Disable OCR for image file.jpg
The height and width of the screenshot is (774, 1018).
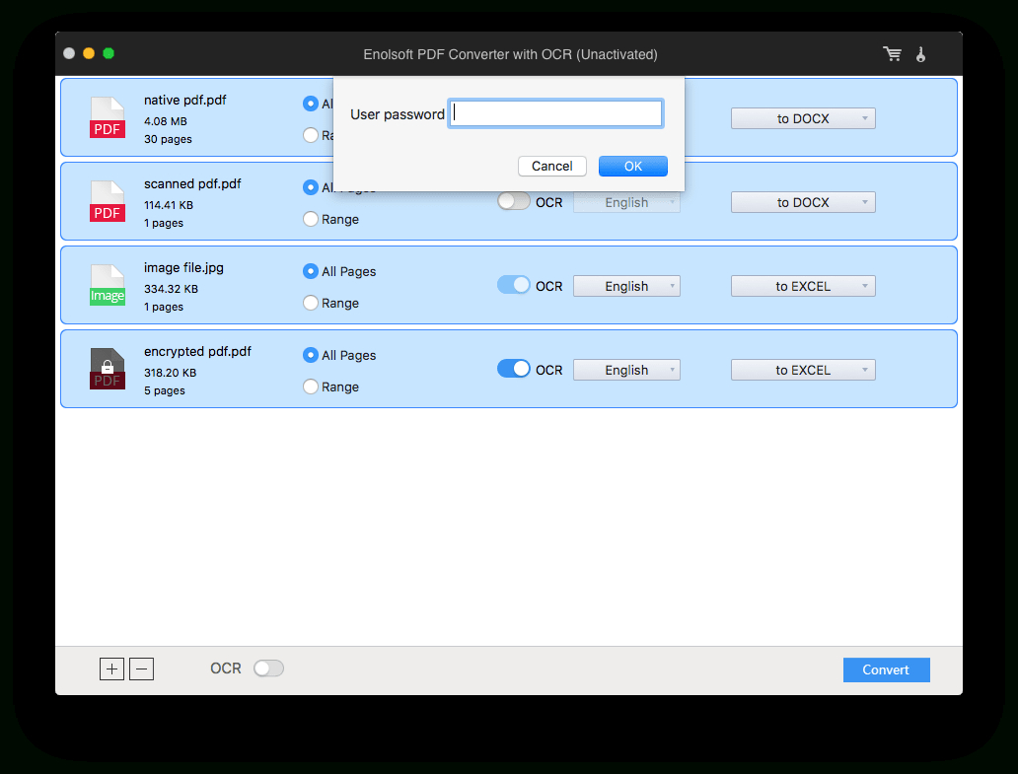pos(514,285)
